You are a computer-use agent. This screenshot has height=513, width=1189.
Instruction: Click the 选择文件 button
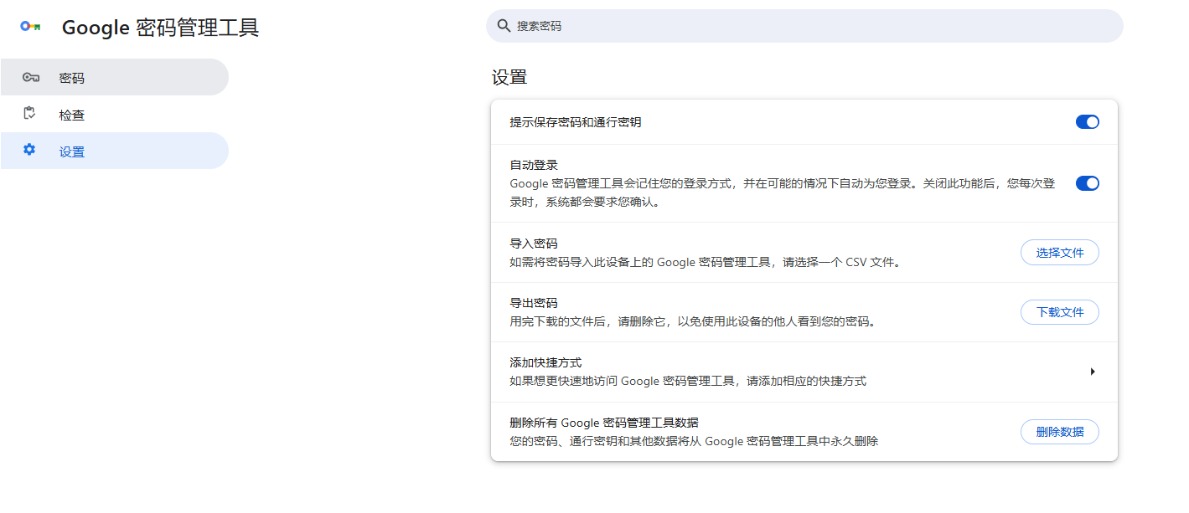click(x=1059, y=253)
